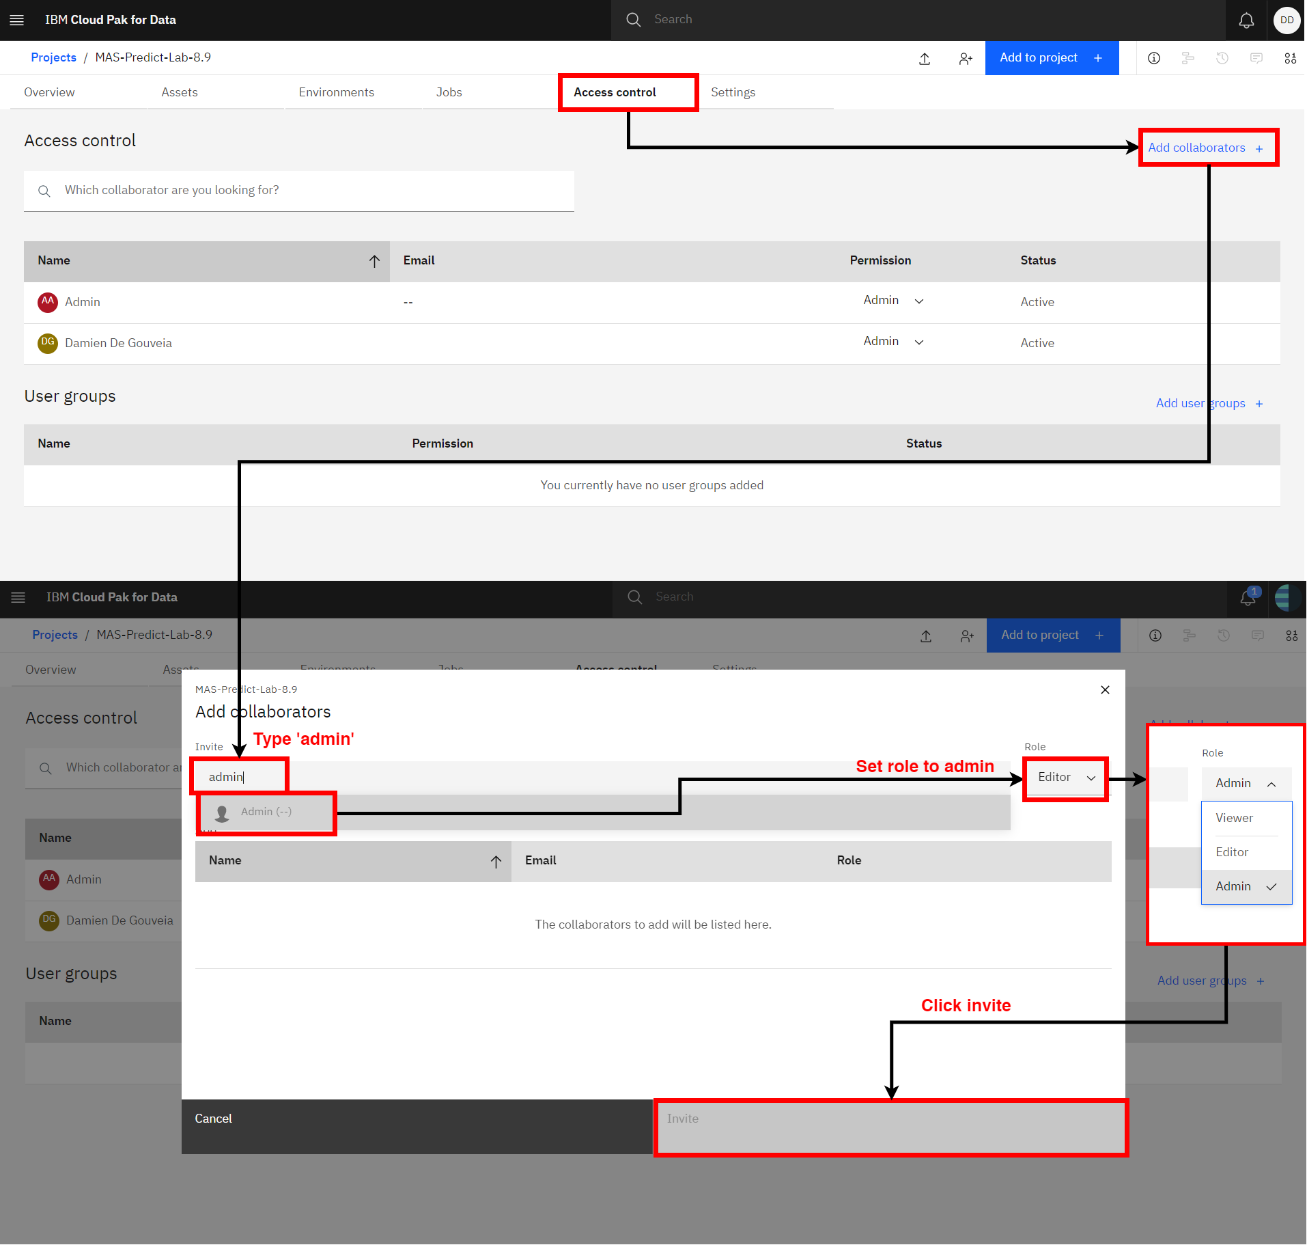Click the Invite button in dialog
Image resolution: width=1307 pixels, height=1245 pixels.
click(x=890, y=1127)
